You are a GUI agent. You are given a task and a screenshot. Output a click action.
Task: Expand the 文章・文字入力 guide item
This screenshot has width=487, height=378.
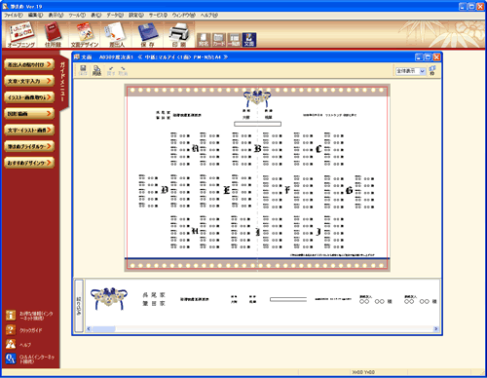29,81
